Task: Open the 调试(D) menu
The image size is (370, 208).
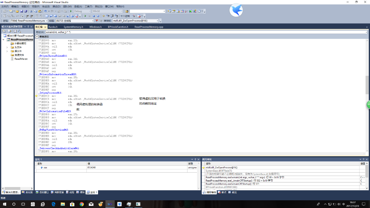Action: click(x=56, y=6)
